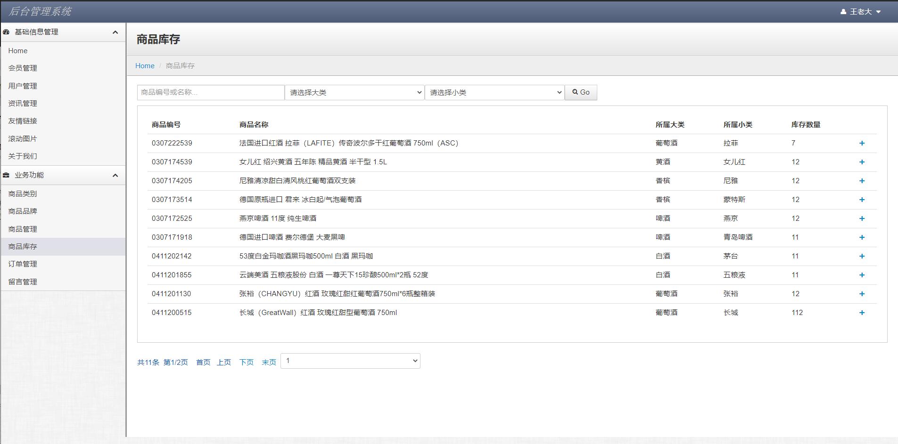Add stock for 53度白金玛咖酒 row
Image resolution: width=898 pixels, height=444 pixels.
(x=862, y=256)
